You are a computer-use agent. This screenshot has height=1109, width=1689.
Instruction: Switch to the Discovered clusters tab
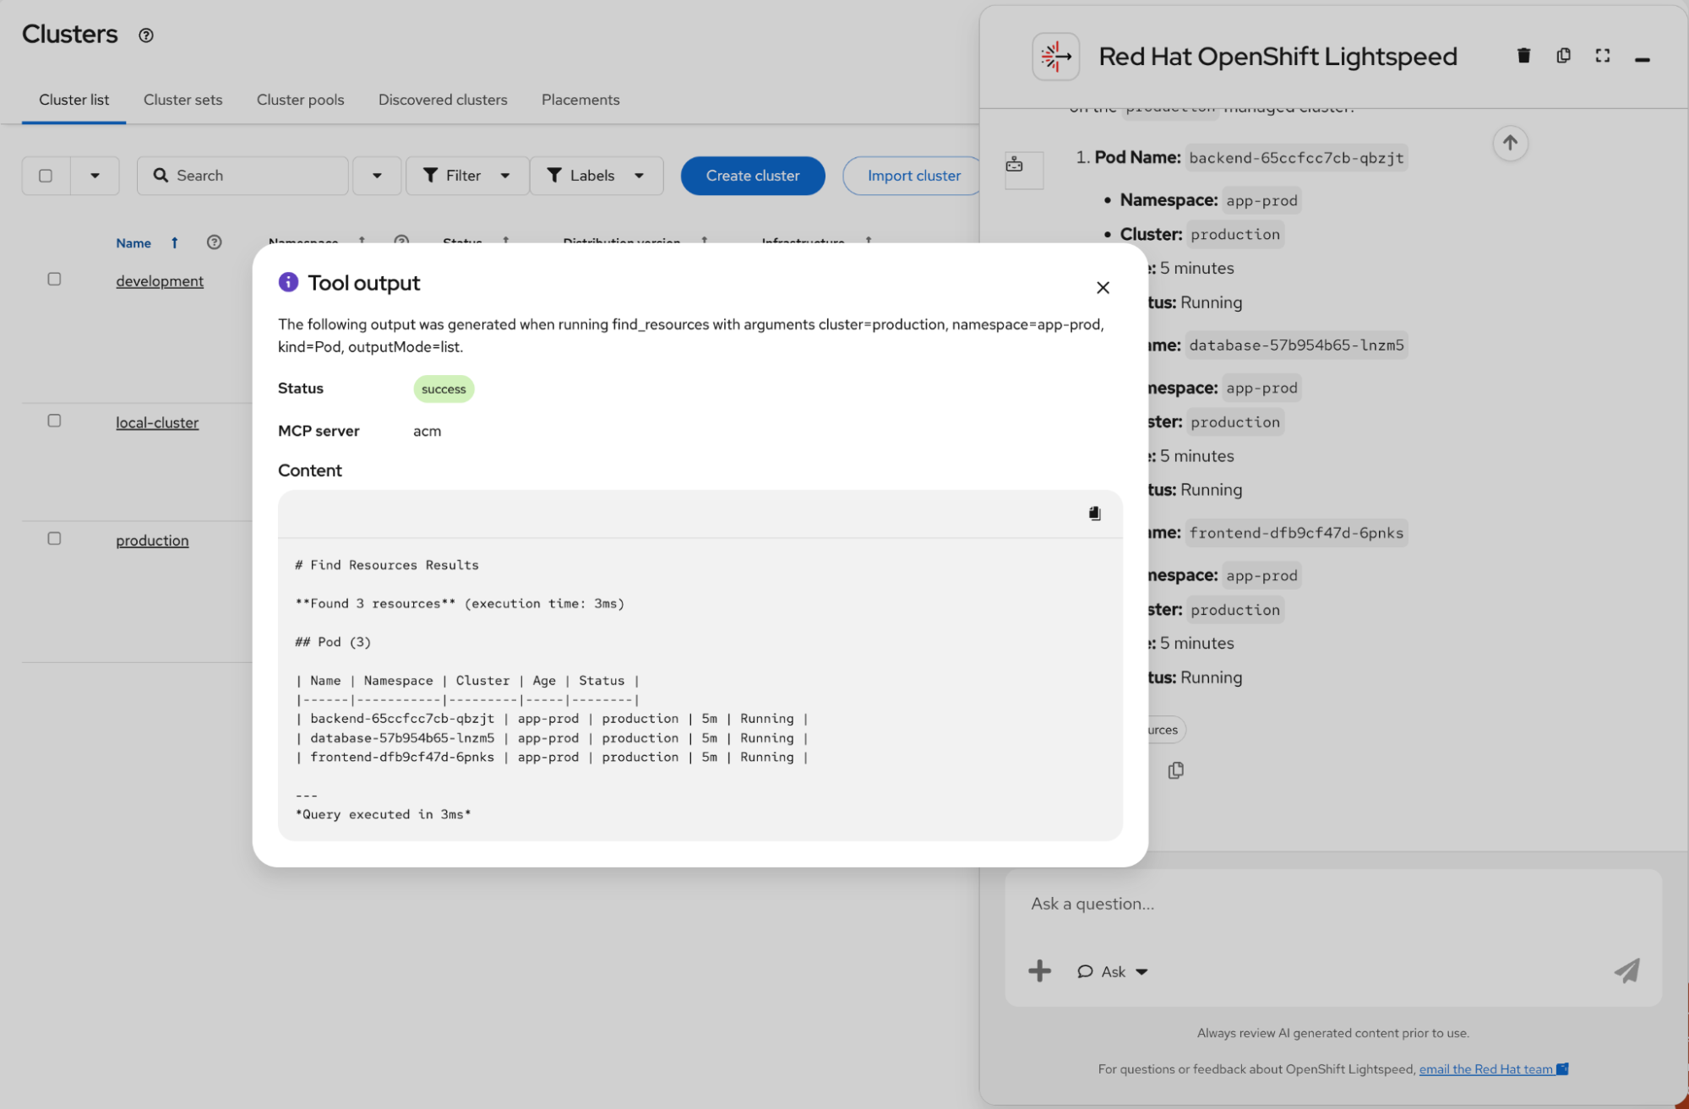(443, 100)
